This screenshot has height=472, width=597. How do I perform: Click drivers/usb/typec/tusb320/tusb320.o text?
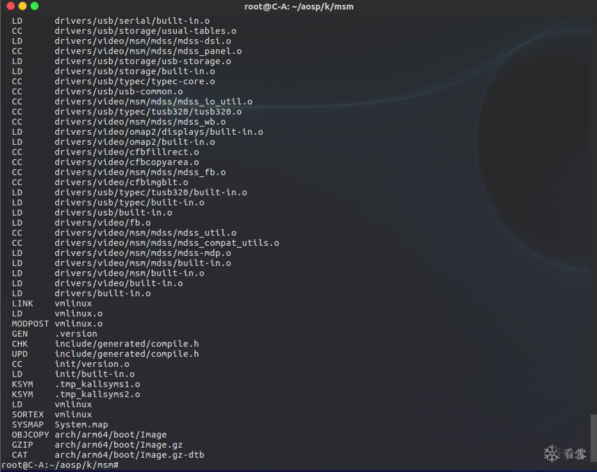(148, 112)
